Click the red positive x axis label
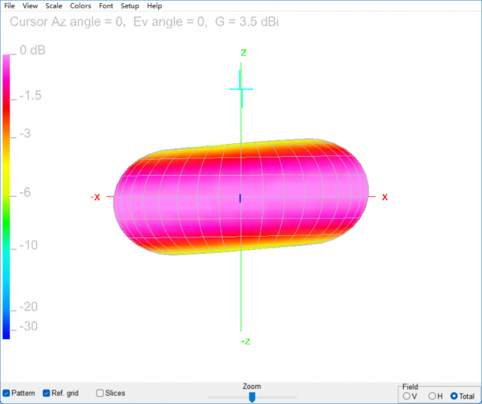482x404 pixels. 385,197
